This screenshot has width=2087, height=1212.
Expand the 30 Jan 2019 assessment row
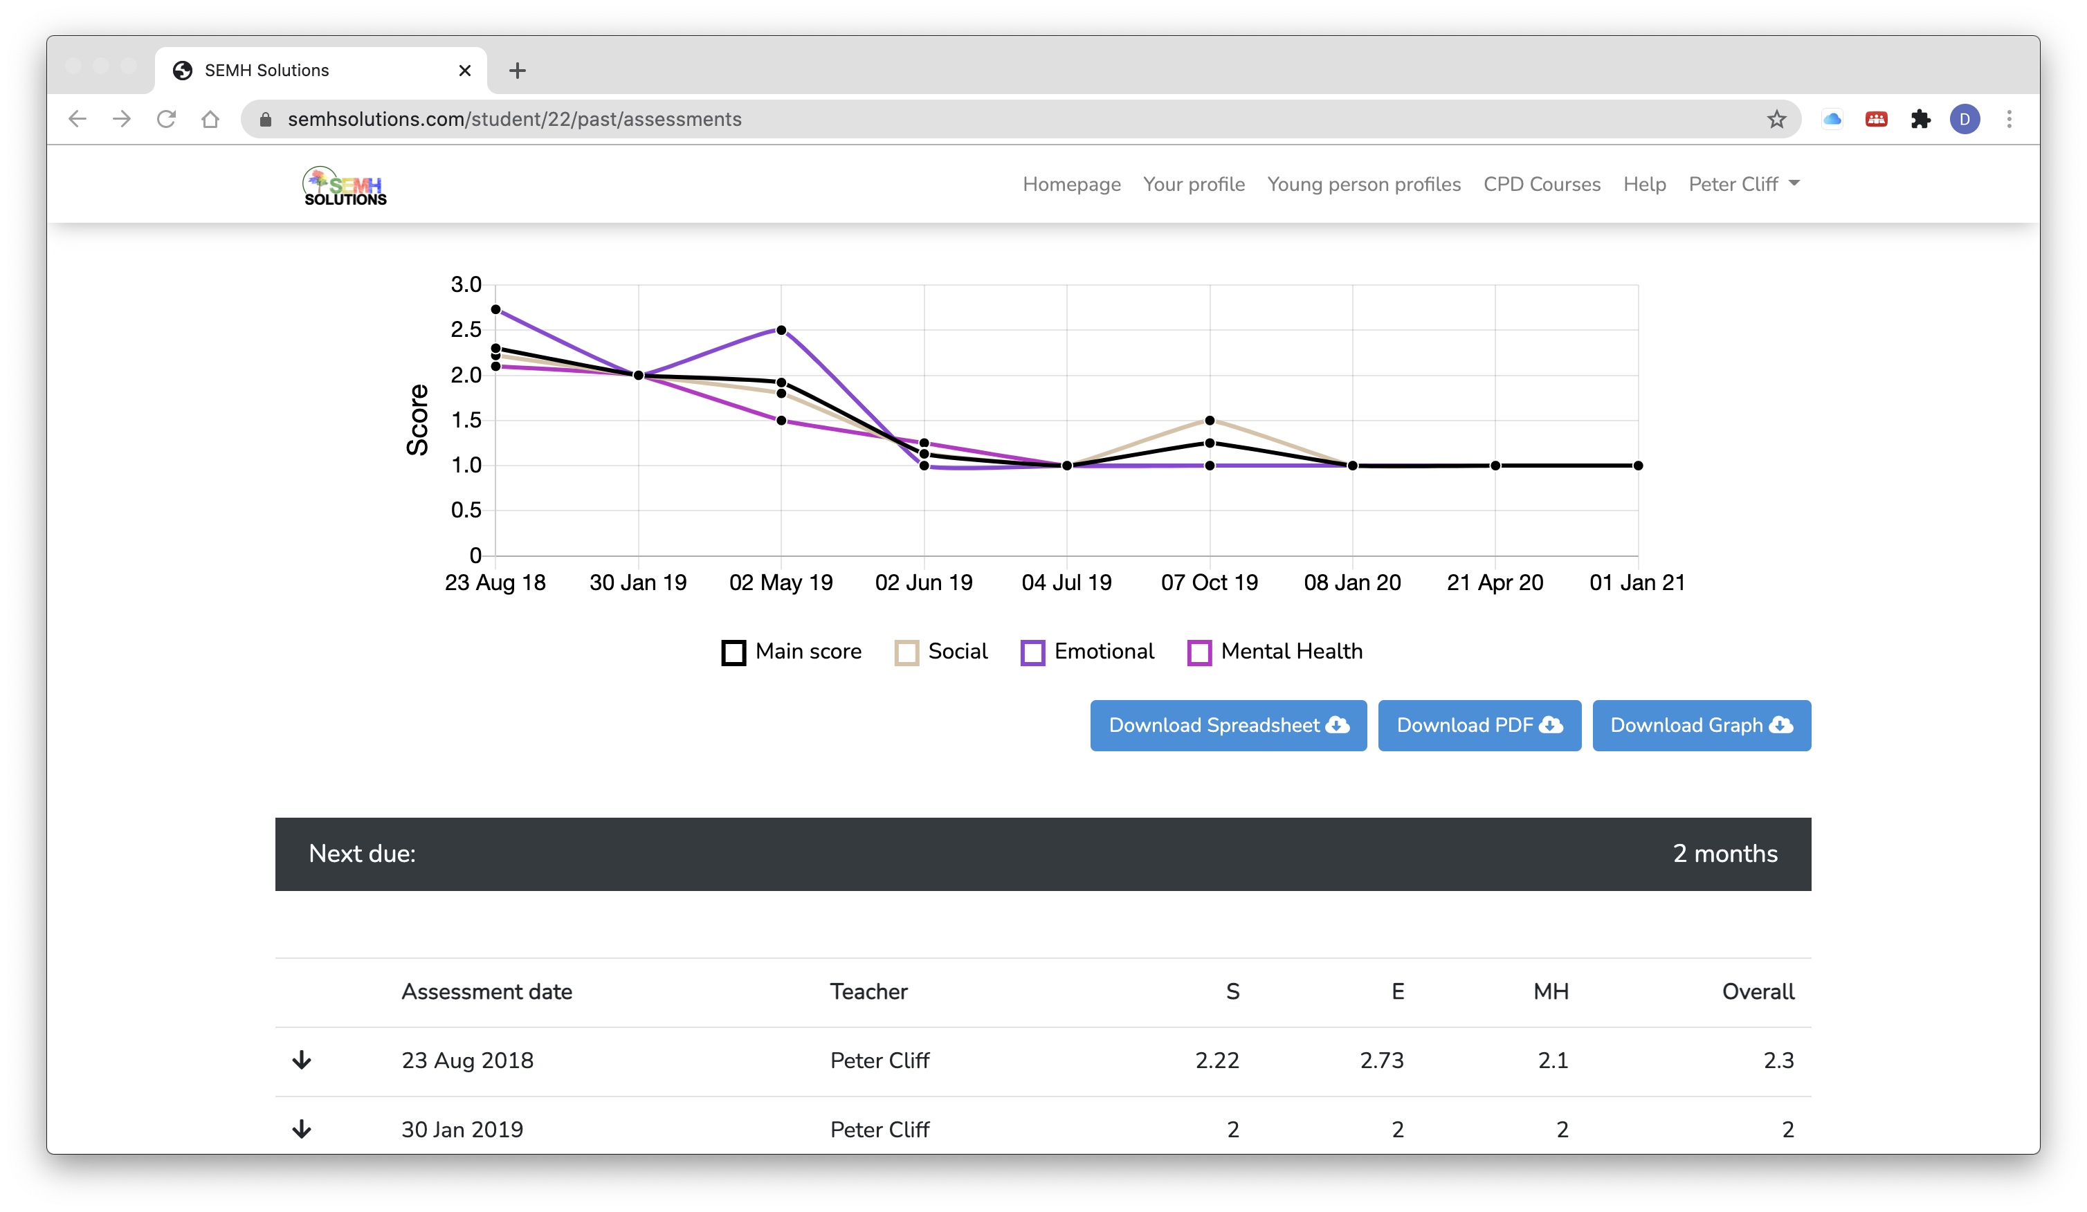click(302, 1128)
